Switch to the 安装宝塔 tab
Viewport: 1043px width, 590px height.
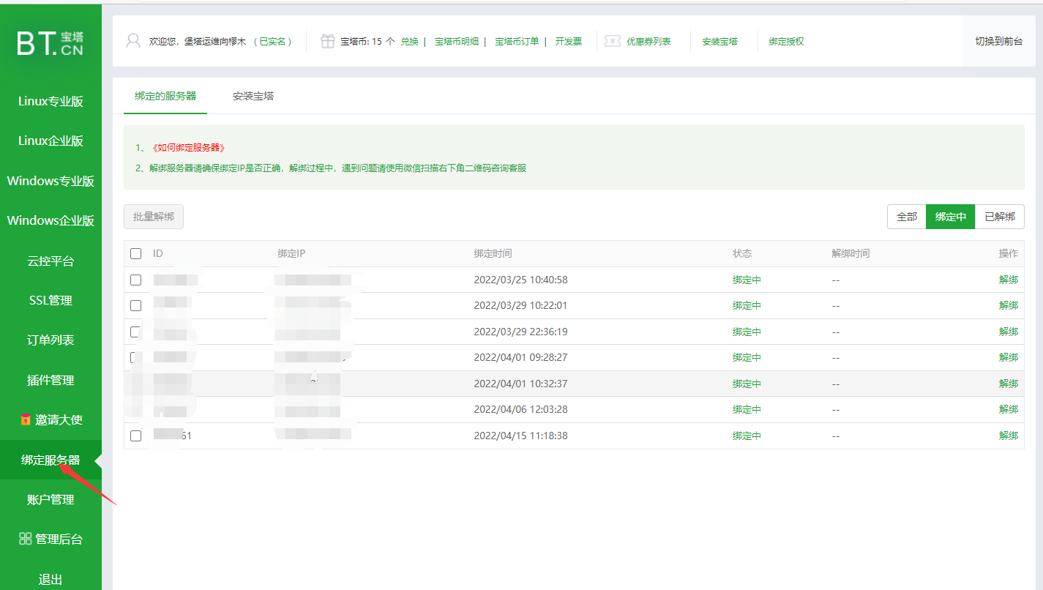click(x=253, y=96)
